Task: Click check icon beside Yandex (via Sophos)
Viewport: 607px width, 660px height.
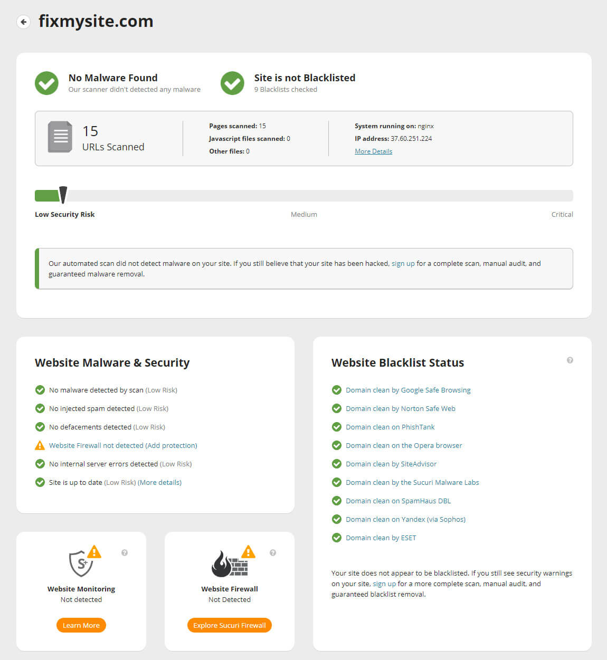Action: 337,519
